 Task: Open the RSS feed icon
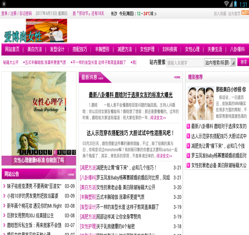(245, 12)
